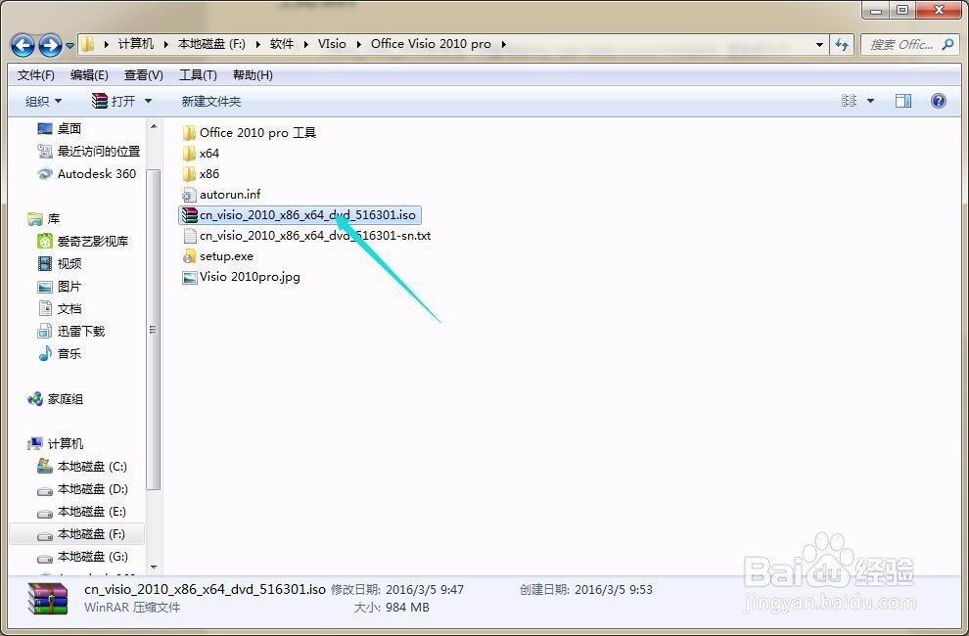Select the setup.exe installer icon

pos(189,256)
